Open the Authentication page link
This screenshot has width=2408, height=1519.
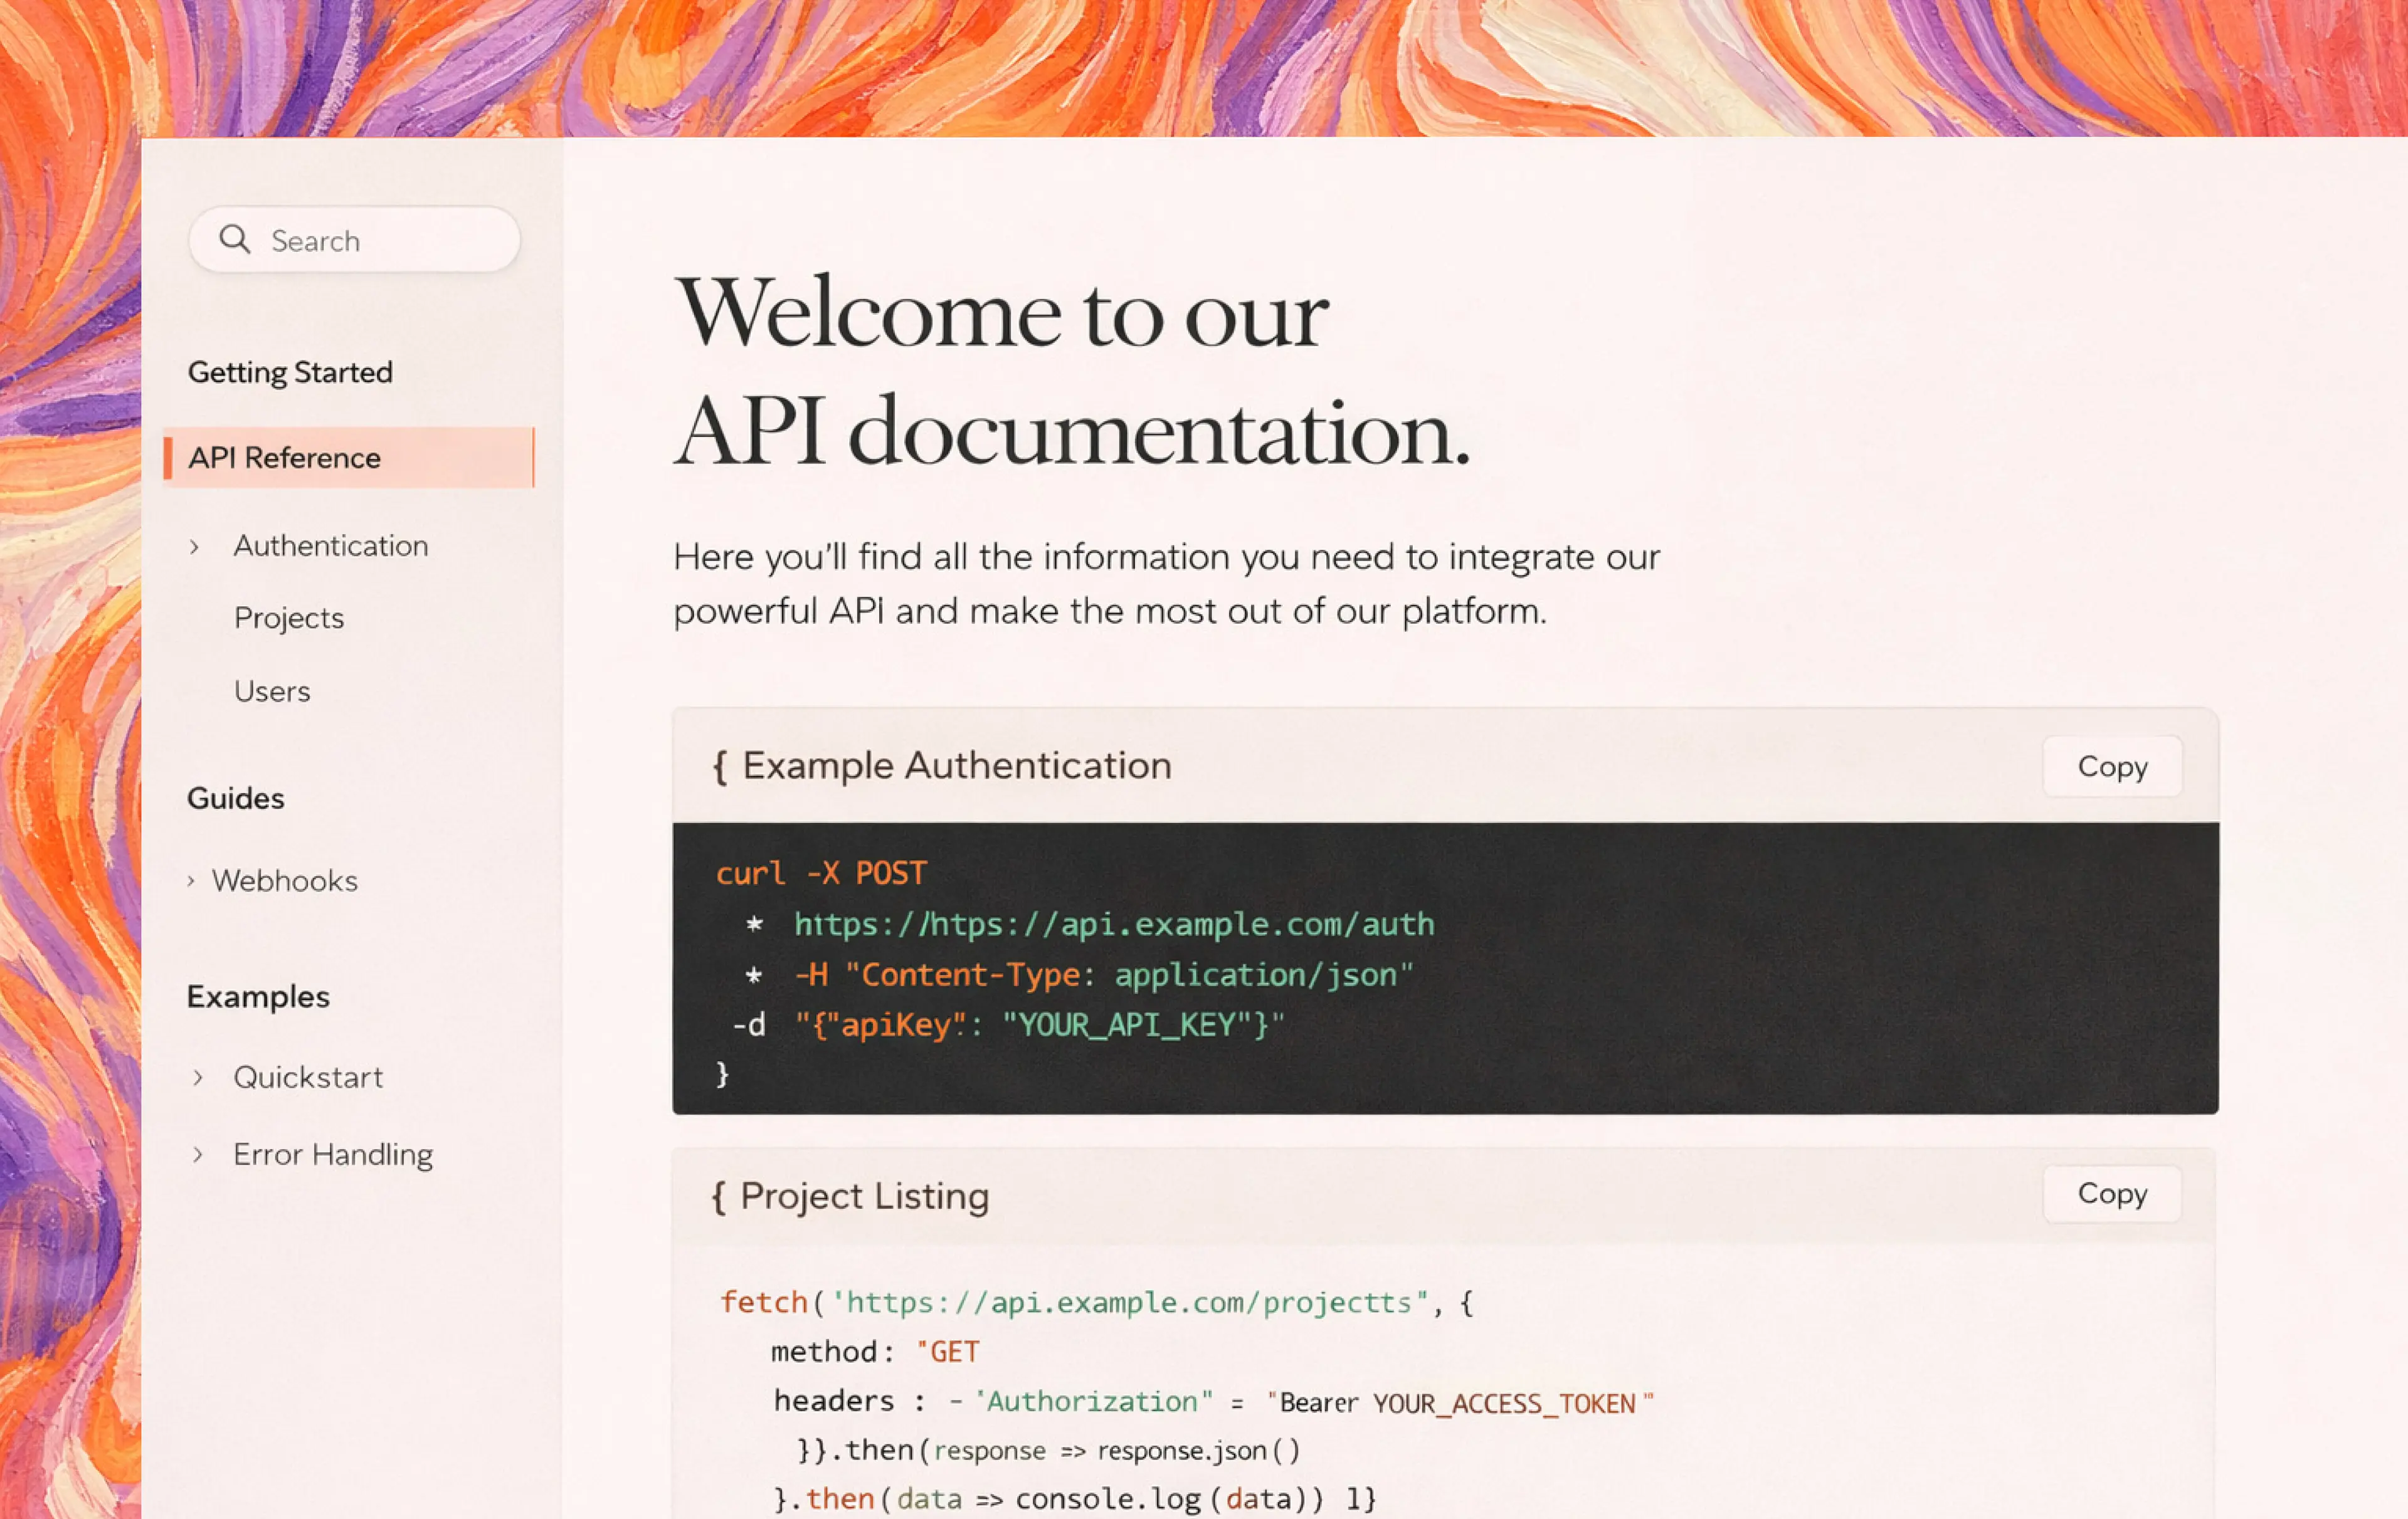(331, 546)
